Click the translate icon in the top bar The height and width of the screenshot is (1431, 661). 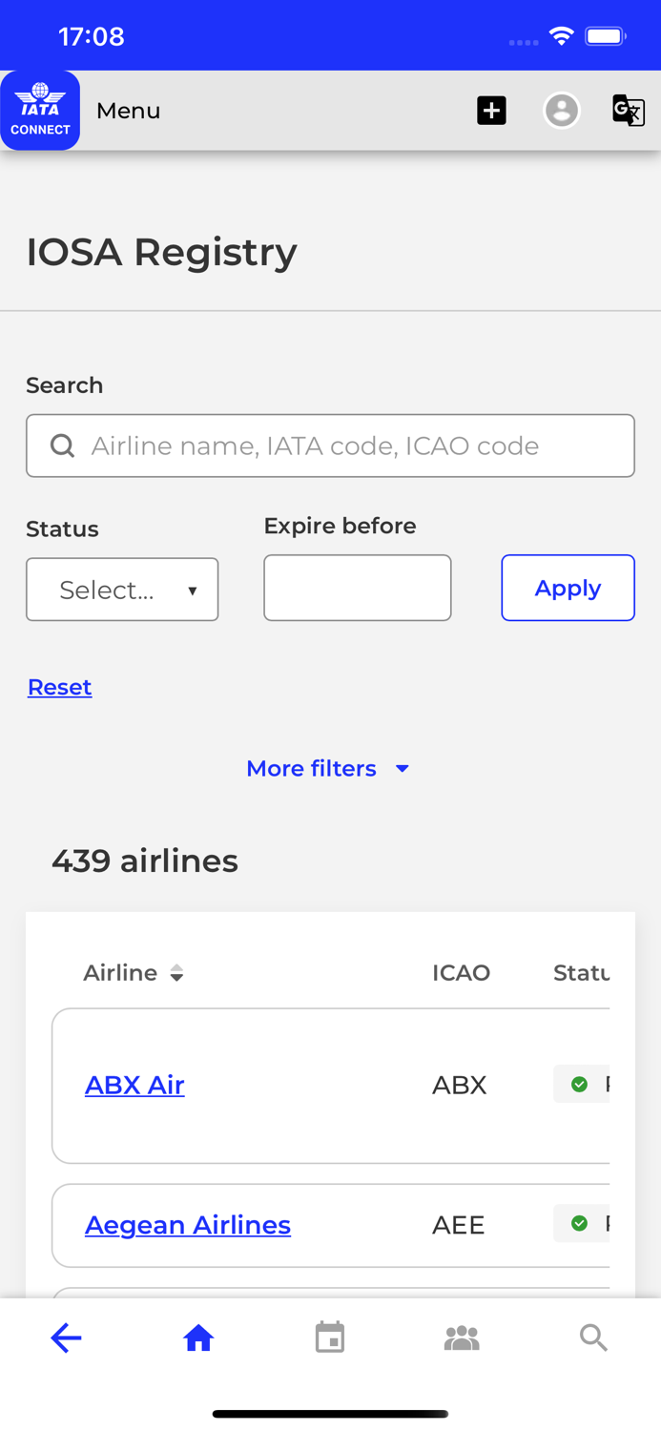click(x=630, y=110)
